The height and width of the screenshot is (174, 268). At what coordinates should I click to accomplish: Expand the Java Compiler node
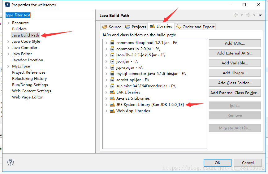(8, 48)
